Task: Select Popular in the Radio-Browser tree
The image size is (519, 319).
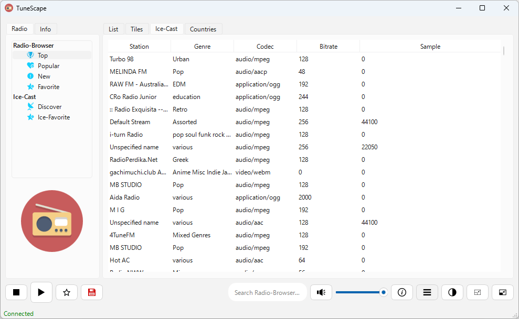Action: [48, 65]
